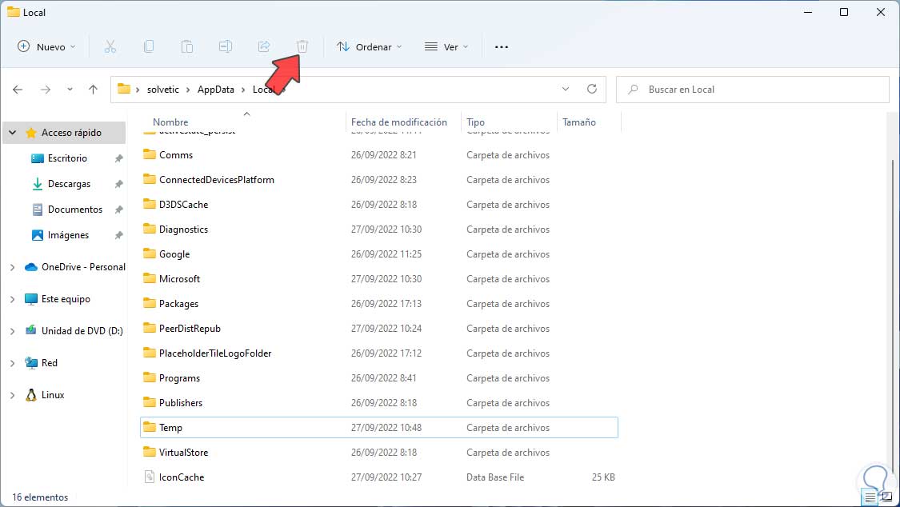This screenshot has width=900, height=507.
Task: Click the Documentos icon in sidebar
Action: [38, 210]
